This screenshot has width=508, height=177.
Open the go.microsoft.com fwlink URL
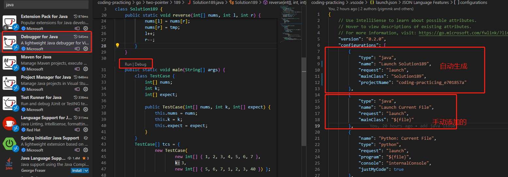(x=463, y=33)
